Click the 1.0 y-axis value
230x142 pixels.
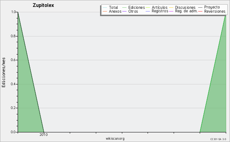click(x=13, y=12)
